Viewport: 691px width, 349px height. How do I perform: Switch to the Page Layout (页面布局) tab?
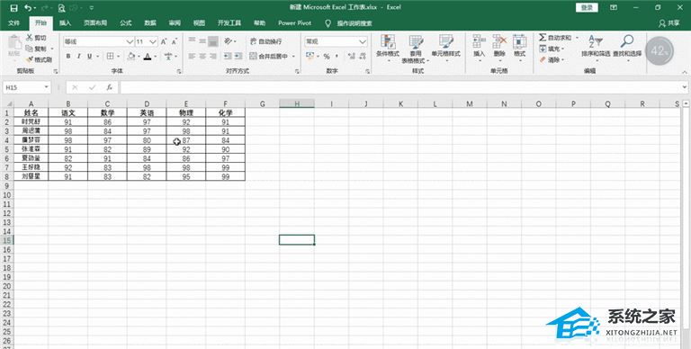point(95,22)
